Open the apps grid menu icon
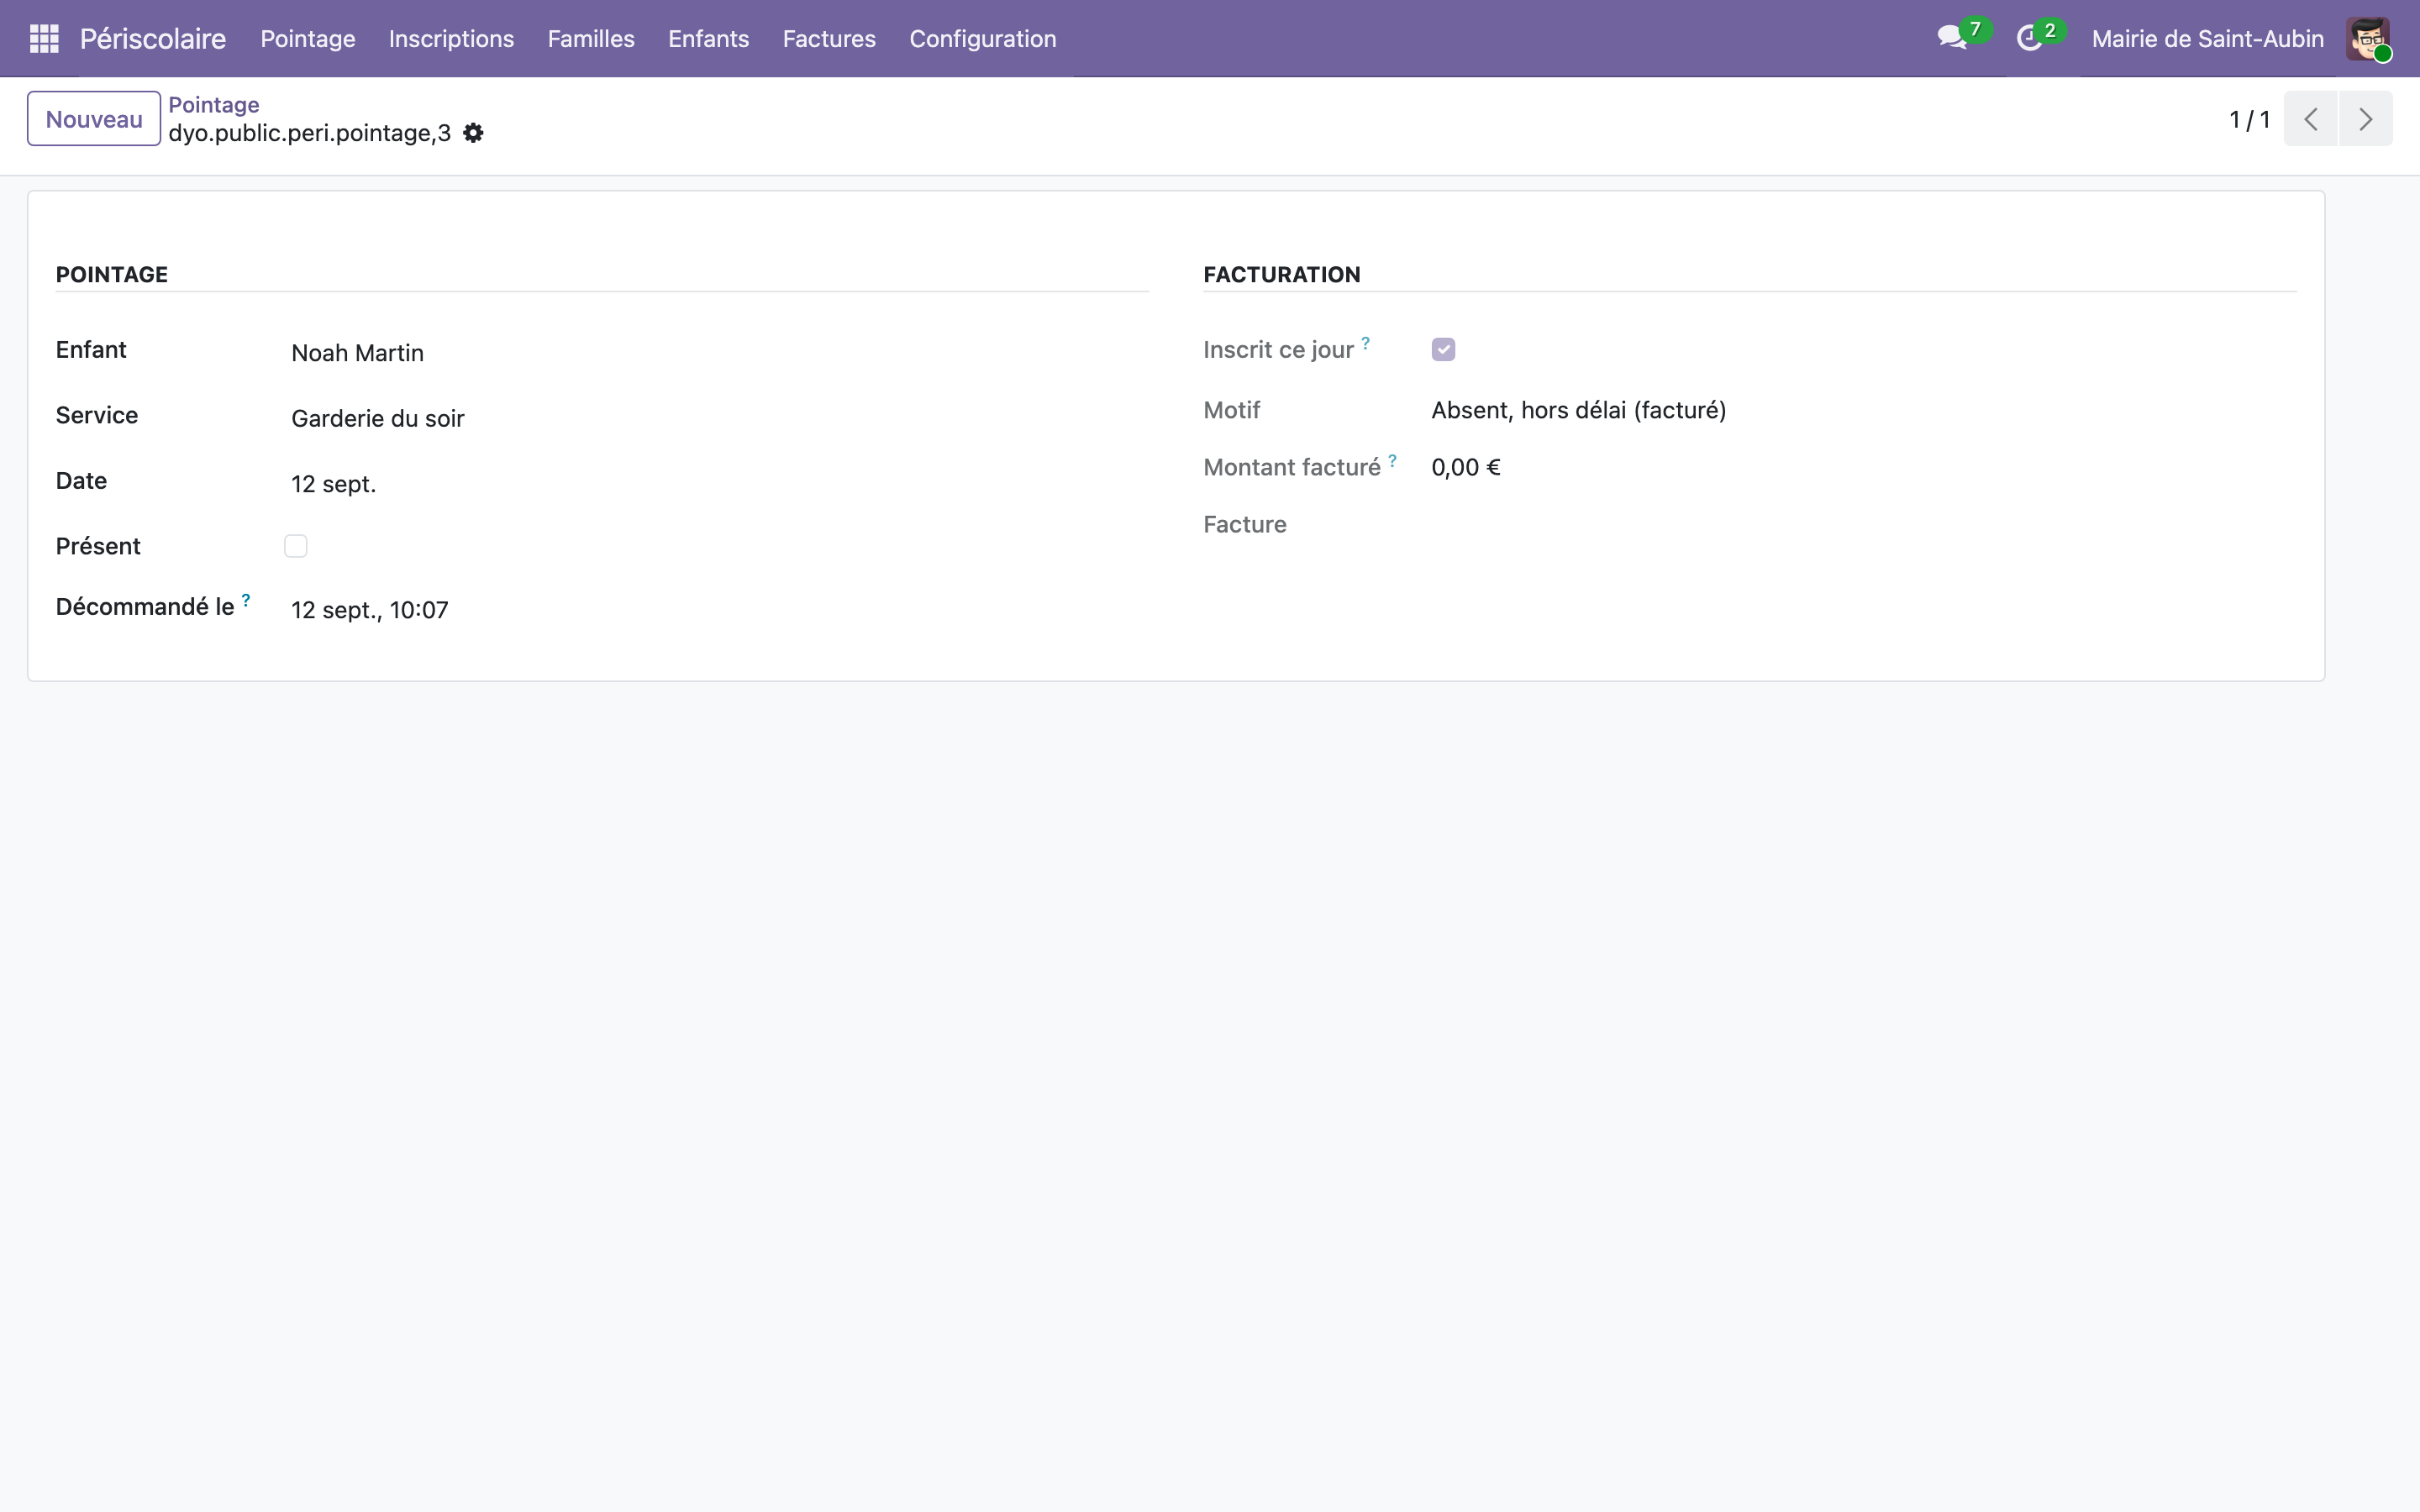Screen dimensions: 2420x1512 tap(44, 38)
